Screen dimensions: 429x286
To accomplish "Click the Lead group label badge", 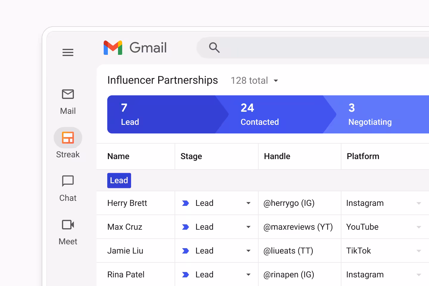I will [119, 181].
